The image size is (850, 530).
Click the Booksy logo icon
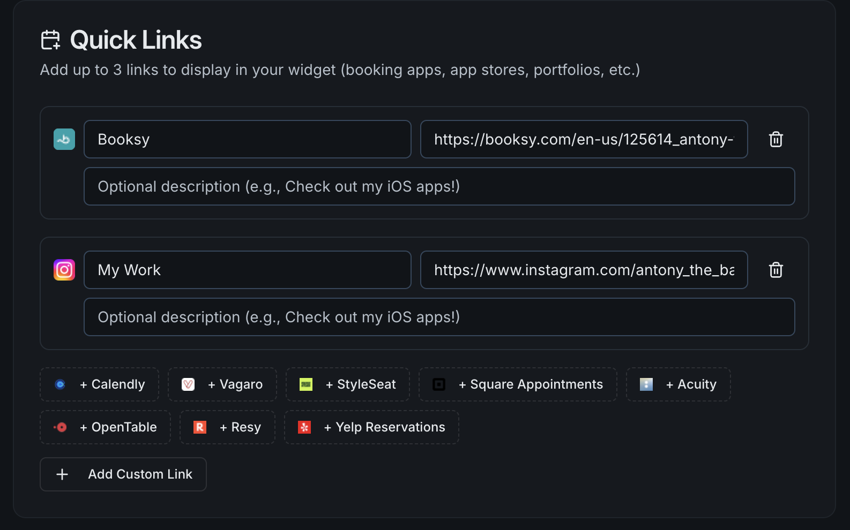(x=64, y=139)
